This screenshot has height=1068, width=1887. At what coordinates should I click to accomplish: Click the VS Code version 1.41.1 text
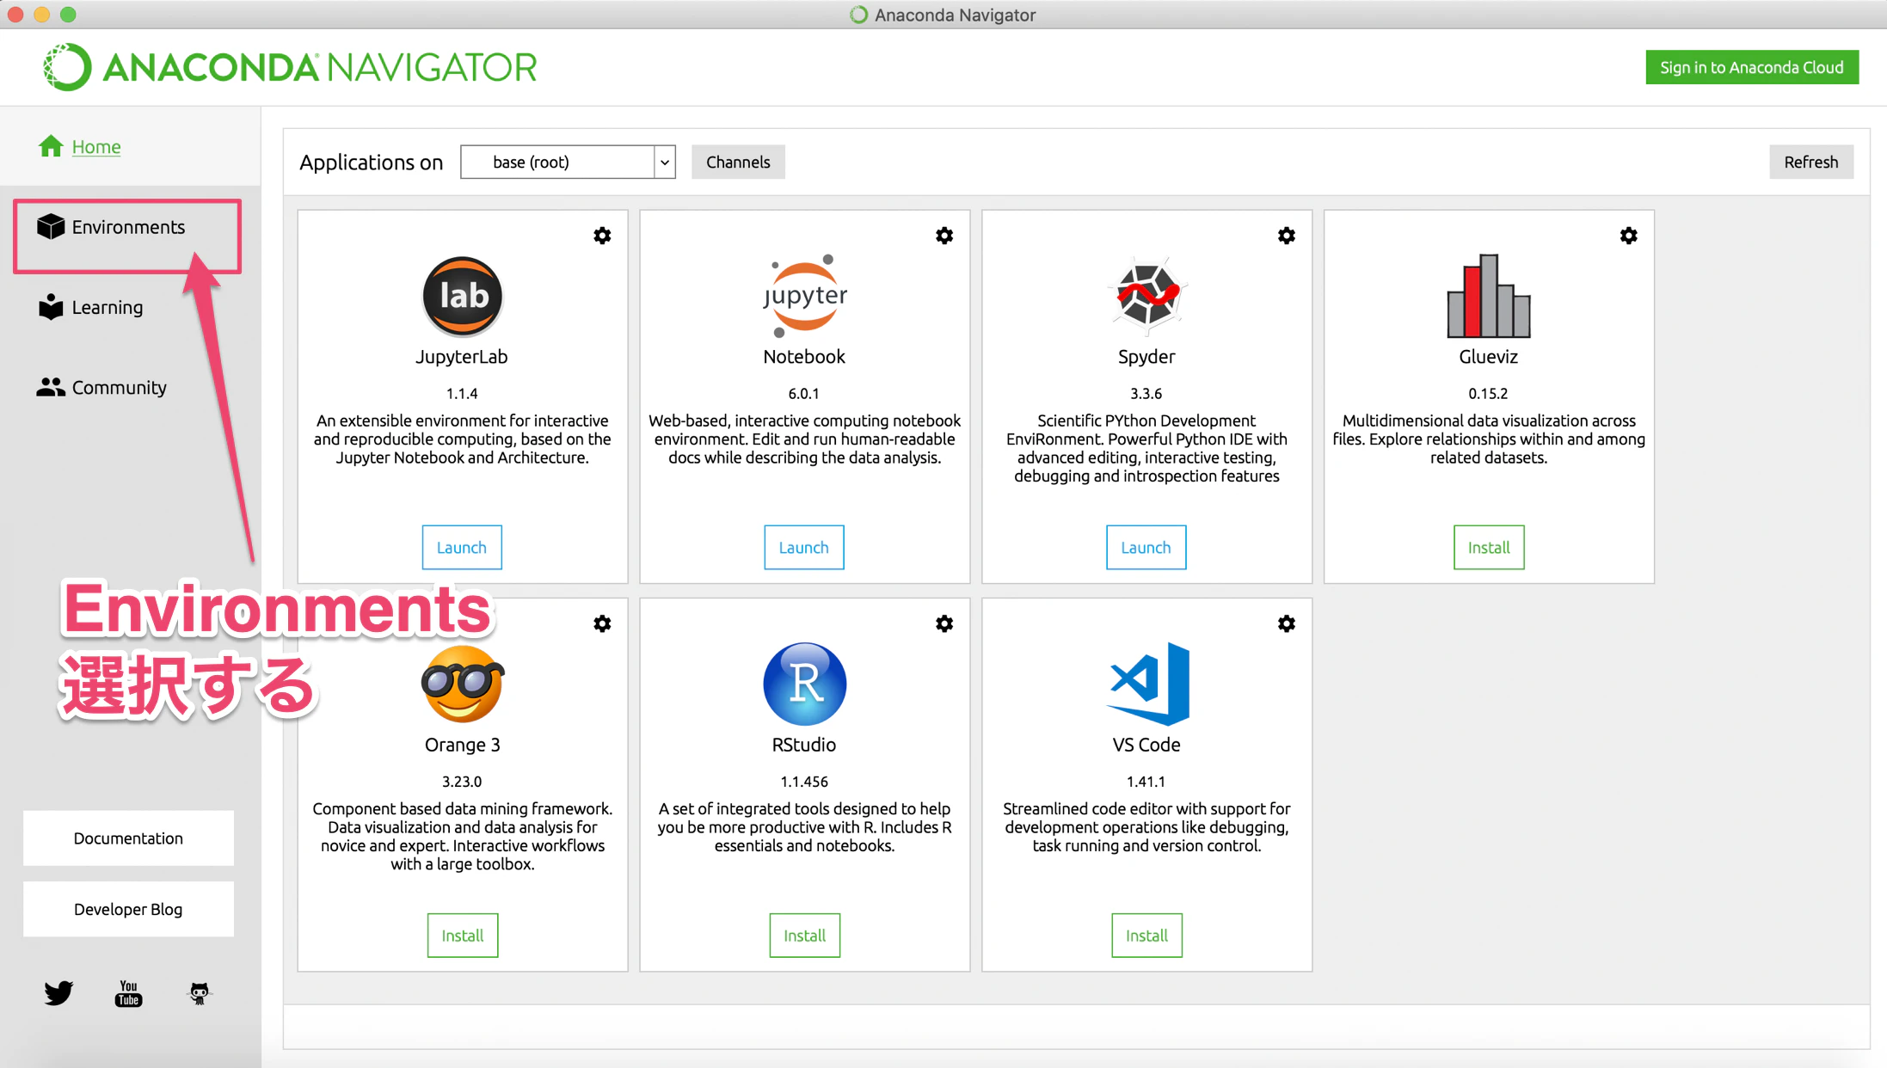click(1146, 782)
